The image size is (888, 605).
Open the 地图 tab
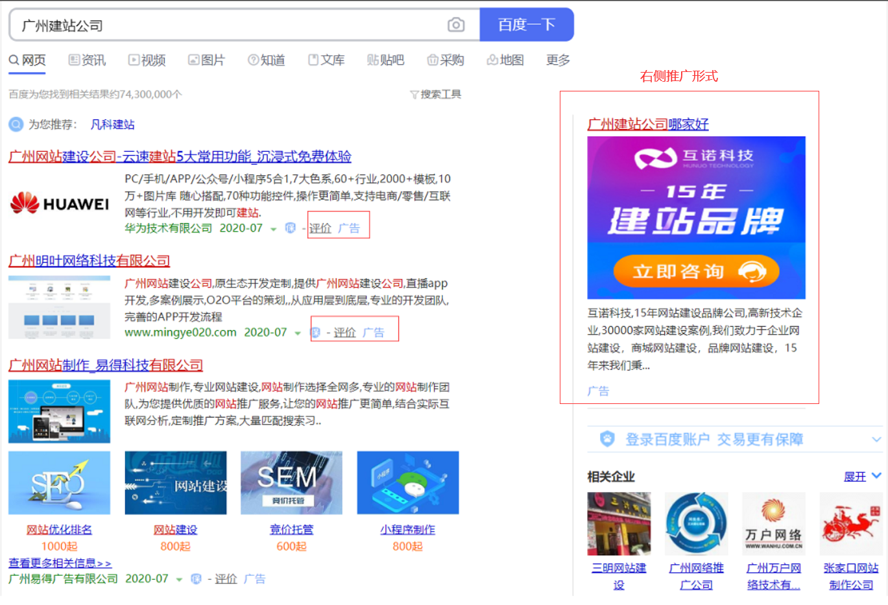click(505, 60)
